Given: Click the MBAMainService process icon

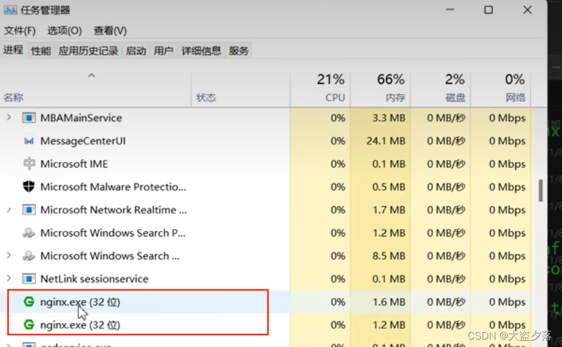Looking at the screenshot, I should pyautogui.click(x=29, y=118).
